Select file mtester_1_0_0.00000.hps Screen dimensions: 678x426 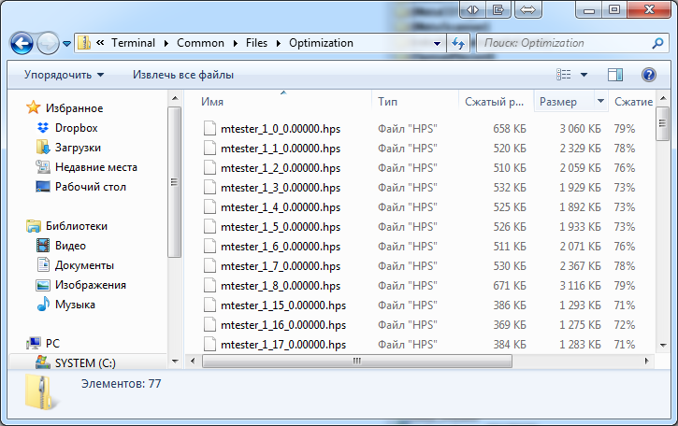pos(281,129)
